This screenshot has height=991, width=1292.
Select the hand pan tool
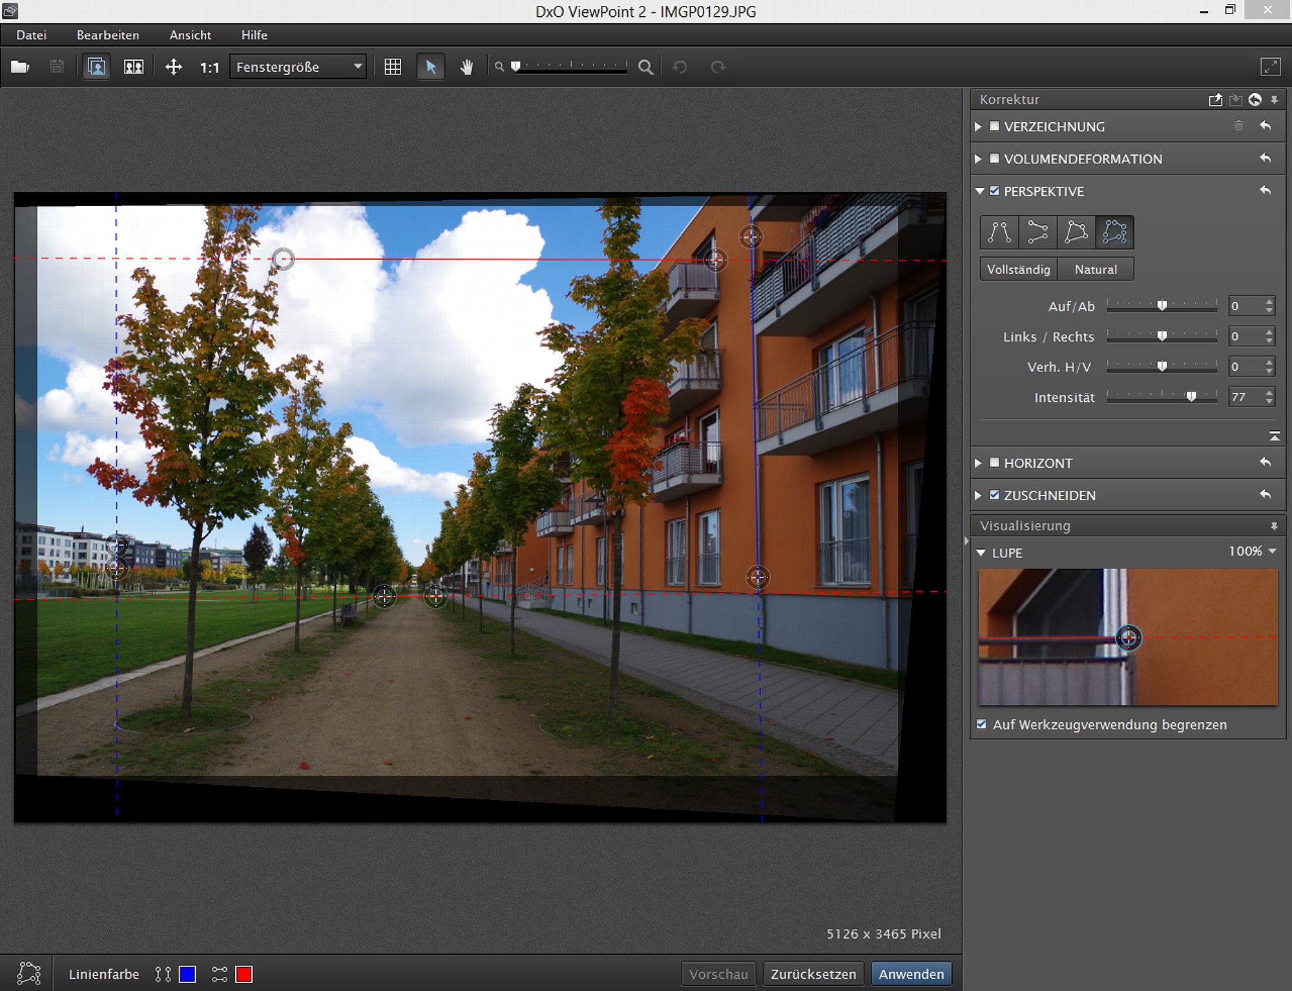466,67
